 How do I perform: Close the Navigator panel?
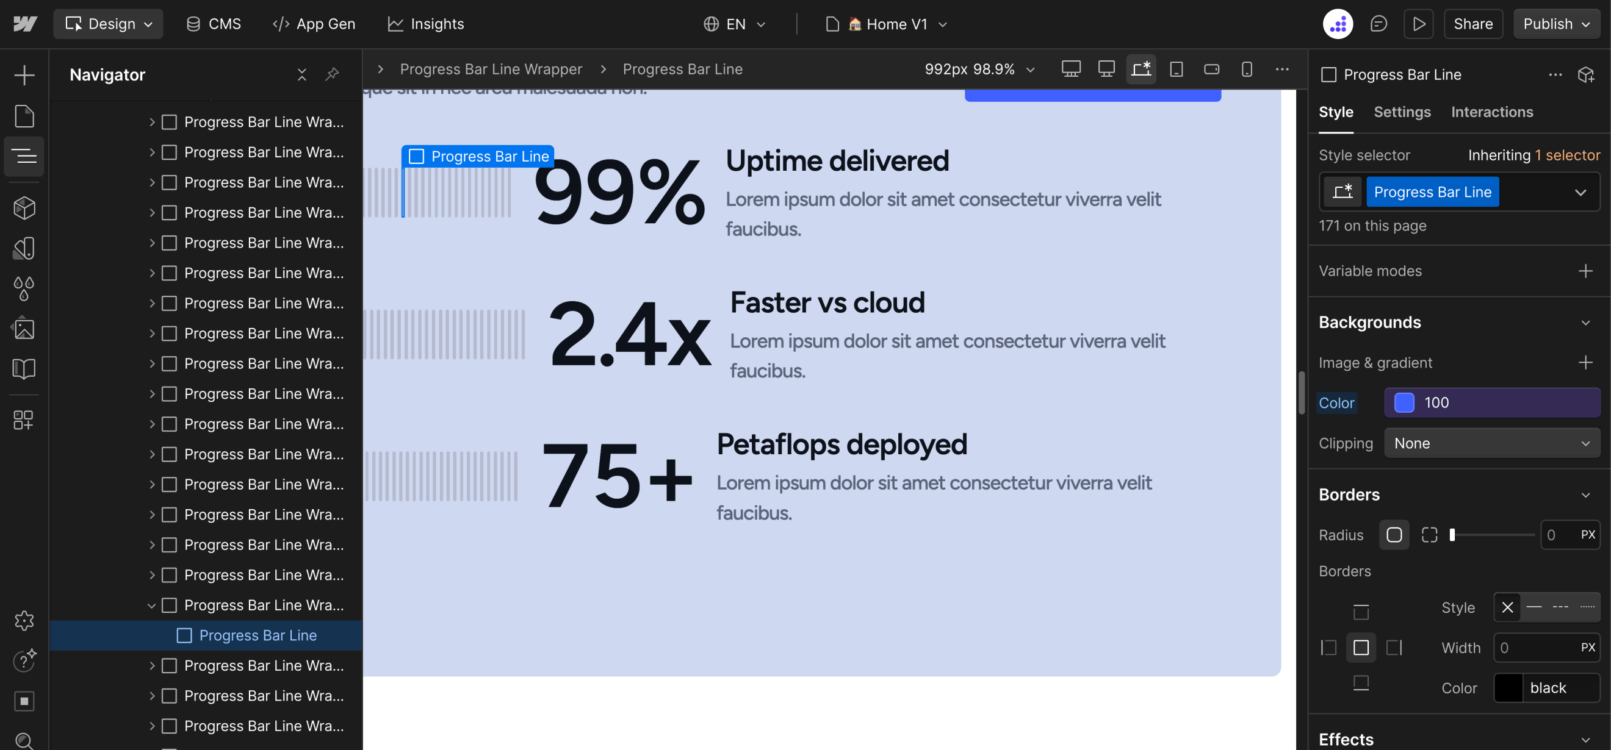pyautogui.click(x=301, y=74)
